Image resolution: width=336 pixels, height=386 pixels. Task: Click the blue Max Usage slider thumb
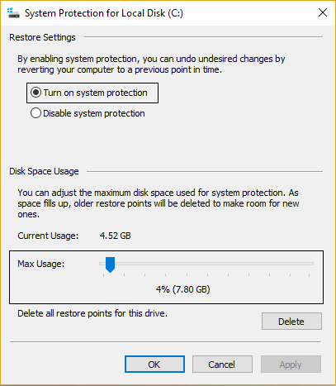click(x=110, y=264)
